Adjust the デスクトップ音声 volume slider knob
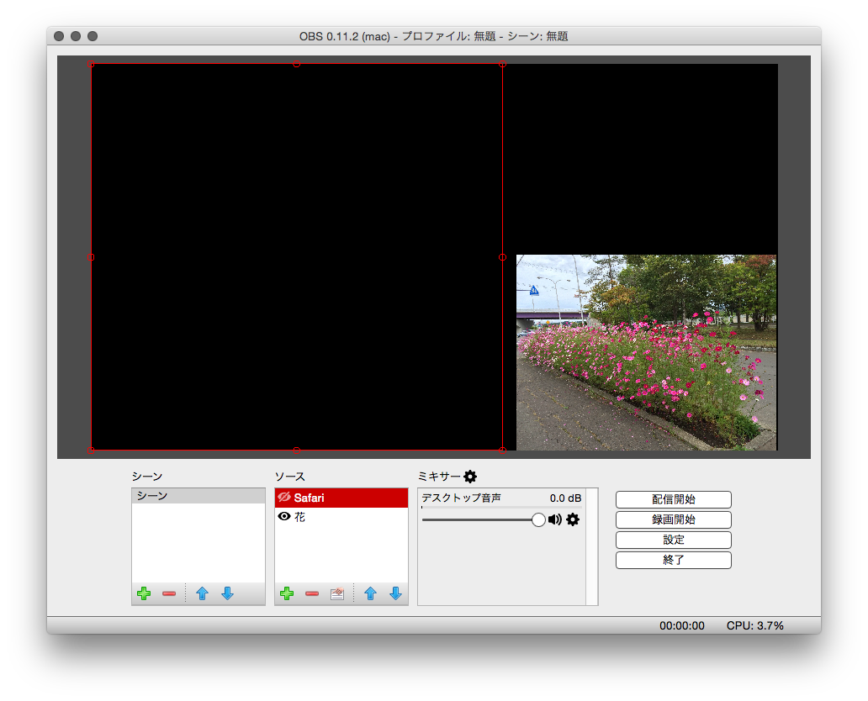 click(538, 519)
